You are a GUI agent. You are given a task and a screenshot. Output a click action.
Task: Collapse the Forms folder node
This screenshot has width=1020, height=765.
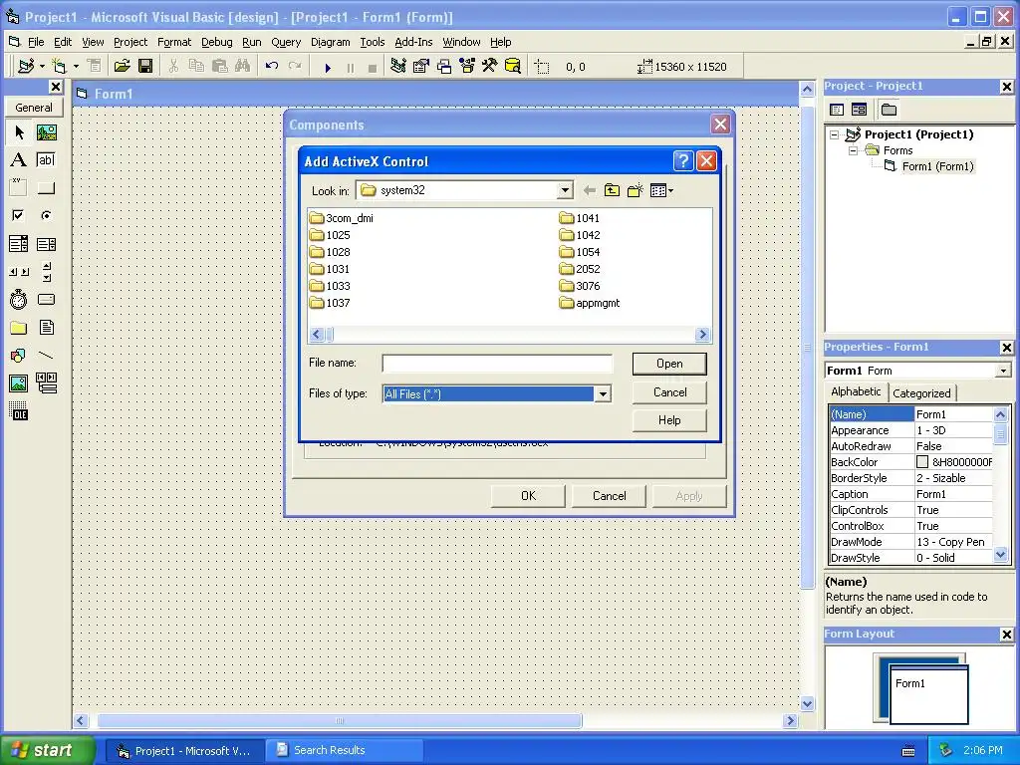point(853,150)
